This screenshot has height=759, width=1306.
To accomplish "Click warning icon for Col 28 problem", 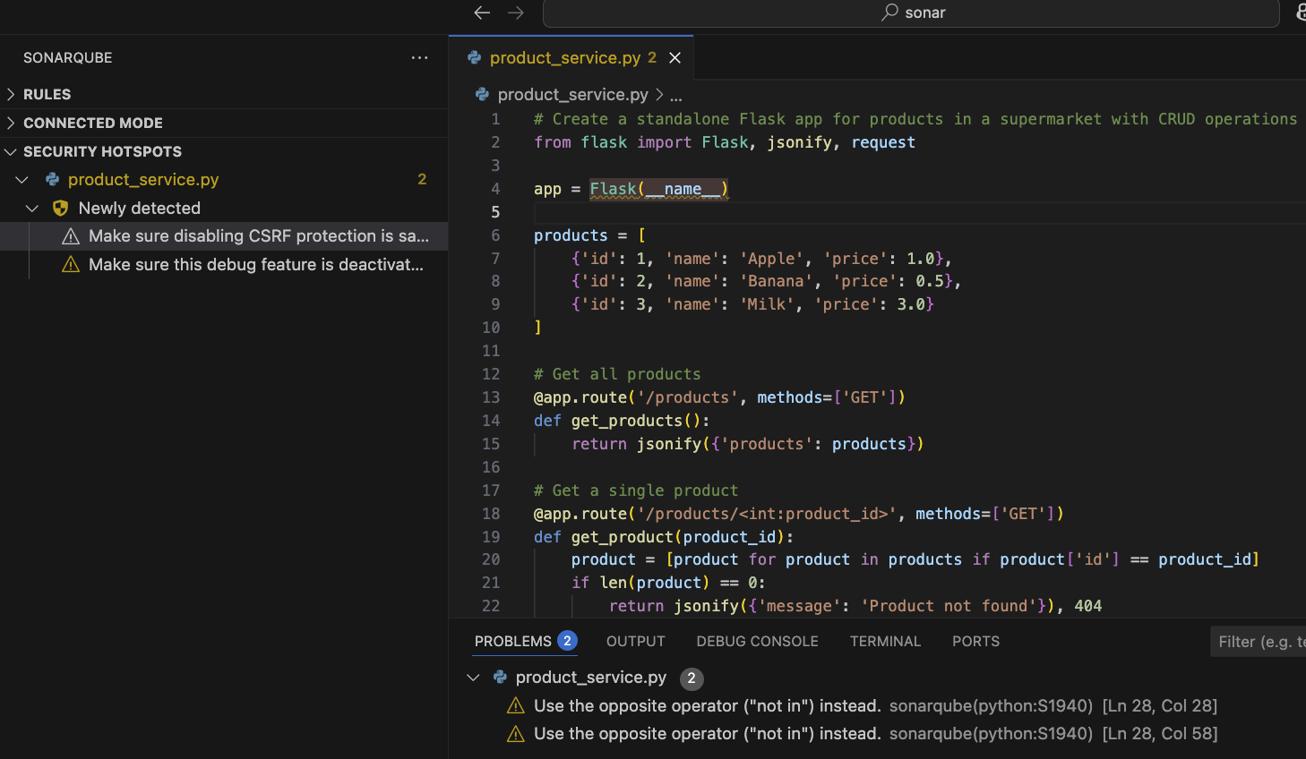I will click(x=516, y=706).
